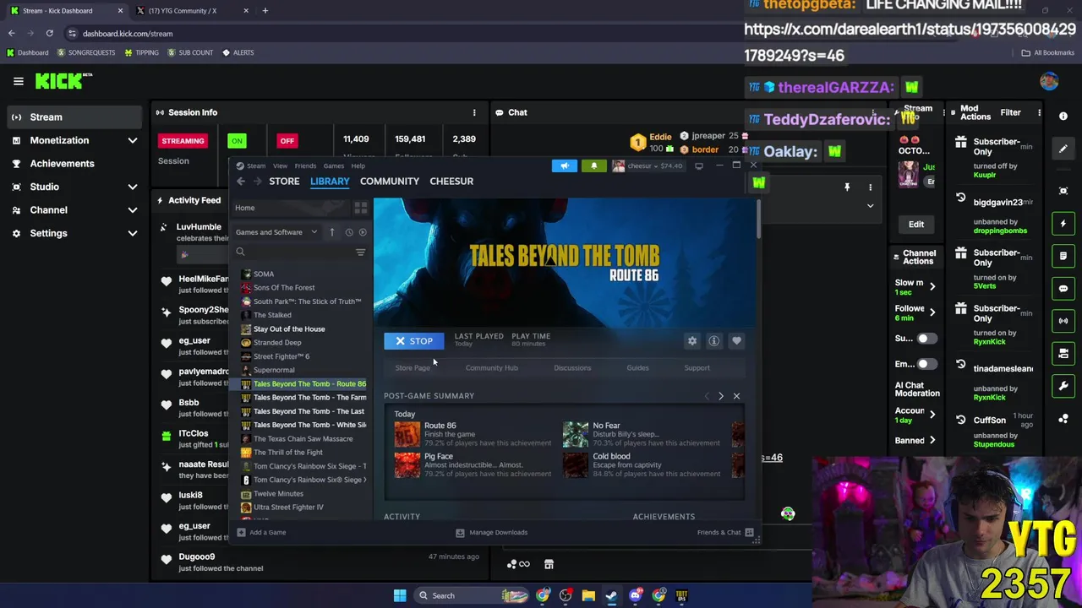
Task: Stop the running game
Action: [x=413, y=341]
